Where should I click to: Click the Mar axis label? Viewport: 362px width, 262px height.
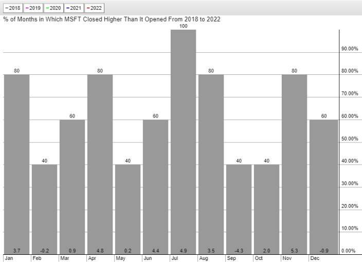(x=65, y=258)
